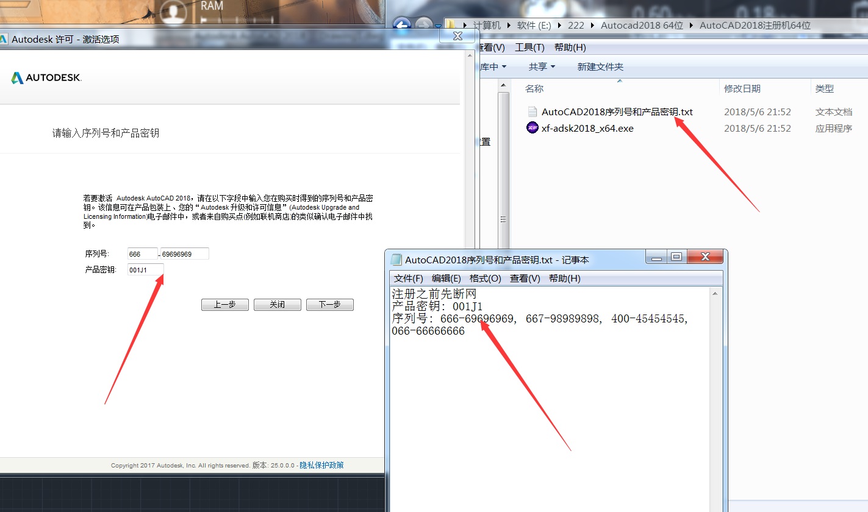Navigate to 软件 (E:) in the breadcrumb
Image resolution: width=868 pixels, height=512 pixels.
point(534,26)
